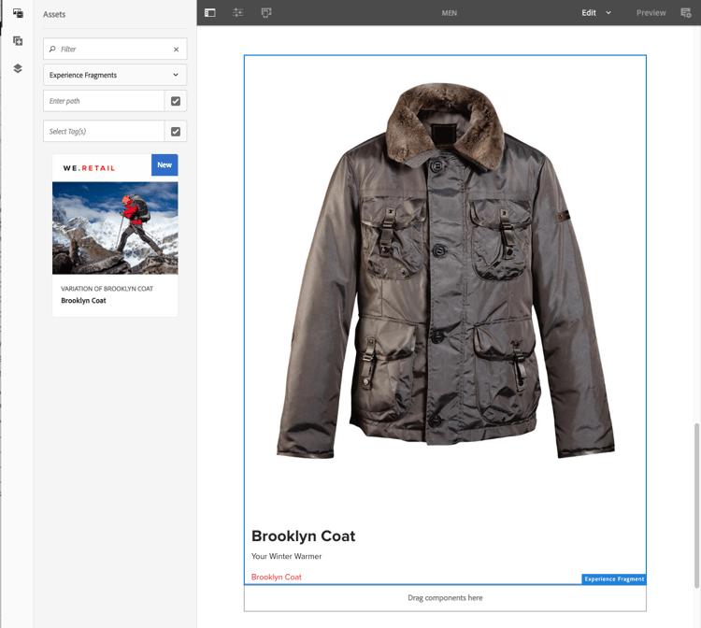Screen dimensions: 701x628
Task: Follow the red Brooklyn Coat link
Action: [x=277, y=577]
